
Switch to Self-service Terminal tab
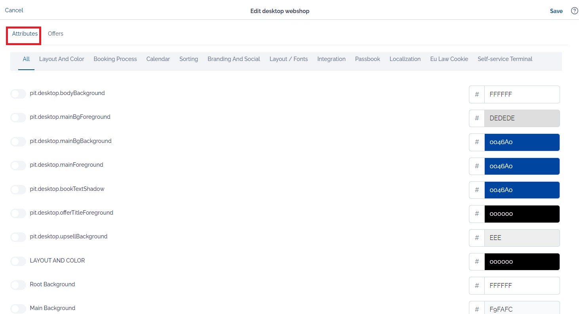pyautogui.click(x=505, y=59)
